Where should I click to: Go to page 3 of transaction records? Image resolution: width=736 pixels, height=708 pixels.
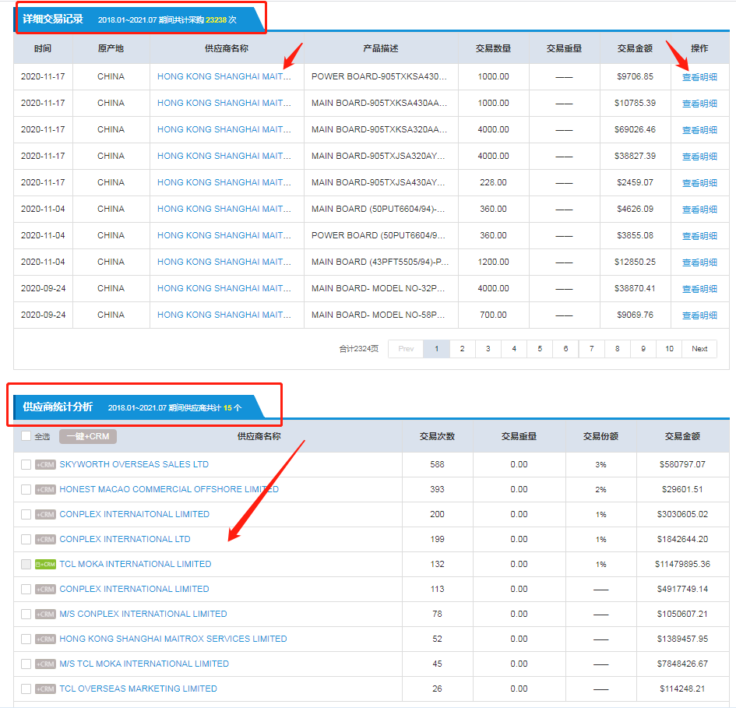click(x=488, y=348)
